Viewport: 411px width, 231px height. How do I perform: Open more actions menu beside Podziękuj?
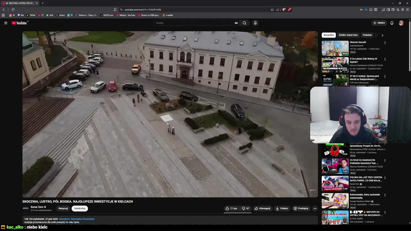pyautogui.click(x=315, y=209)
